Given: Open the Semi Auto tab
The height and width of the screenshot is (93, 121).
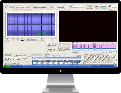Looking at the screenshot, I should tap(92, 55).
